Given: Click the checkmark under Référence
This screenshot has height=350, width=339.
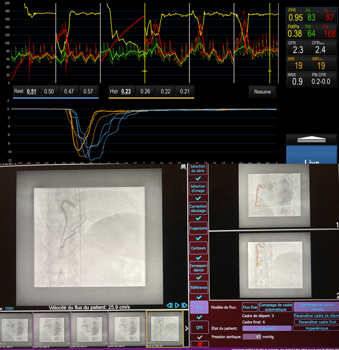Looking at the screenshot, I should (199, 297).
